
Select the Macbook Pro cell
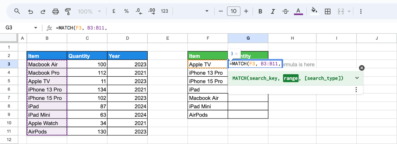point(47,73)
